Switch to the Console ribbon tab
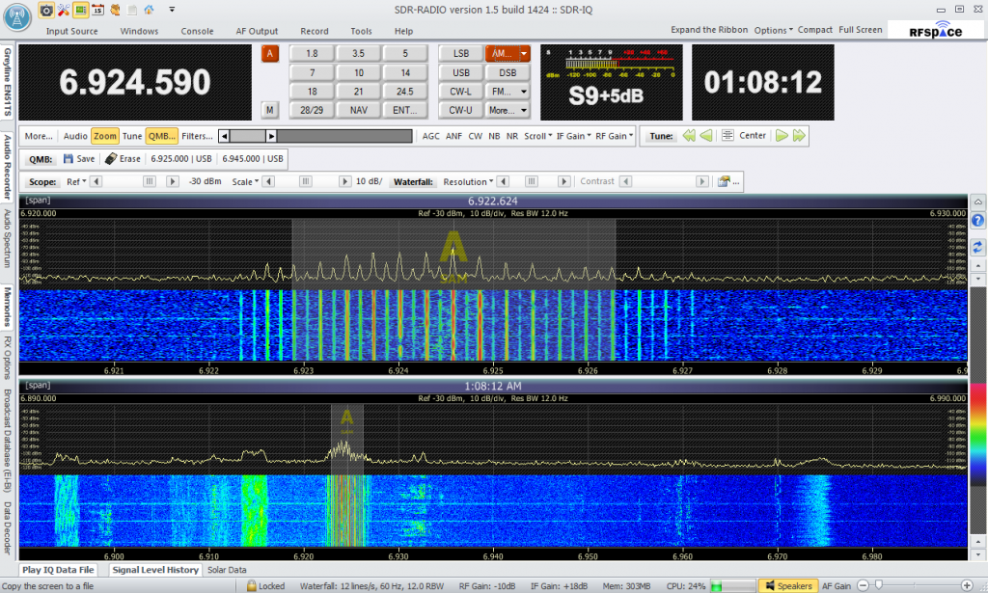The height and width of the screenshot is (593, 988). [x=197, y=31]
